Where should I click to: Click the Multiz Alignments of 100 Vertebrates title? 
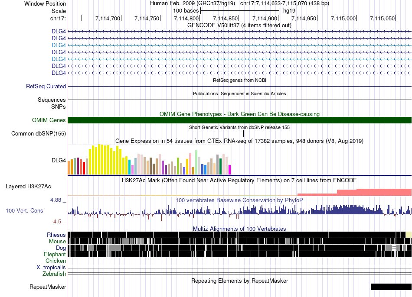click(x=239, y=229)
